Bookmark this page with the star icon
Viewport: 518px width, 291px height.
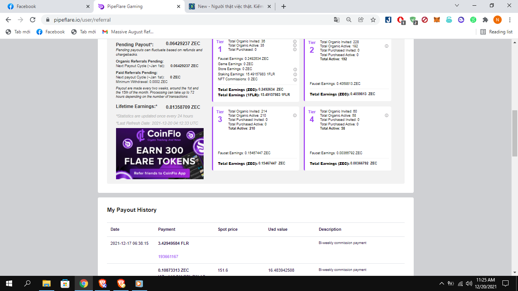click(373, 20)
